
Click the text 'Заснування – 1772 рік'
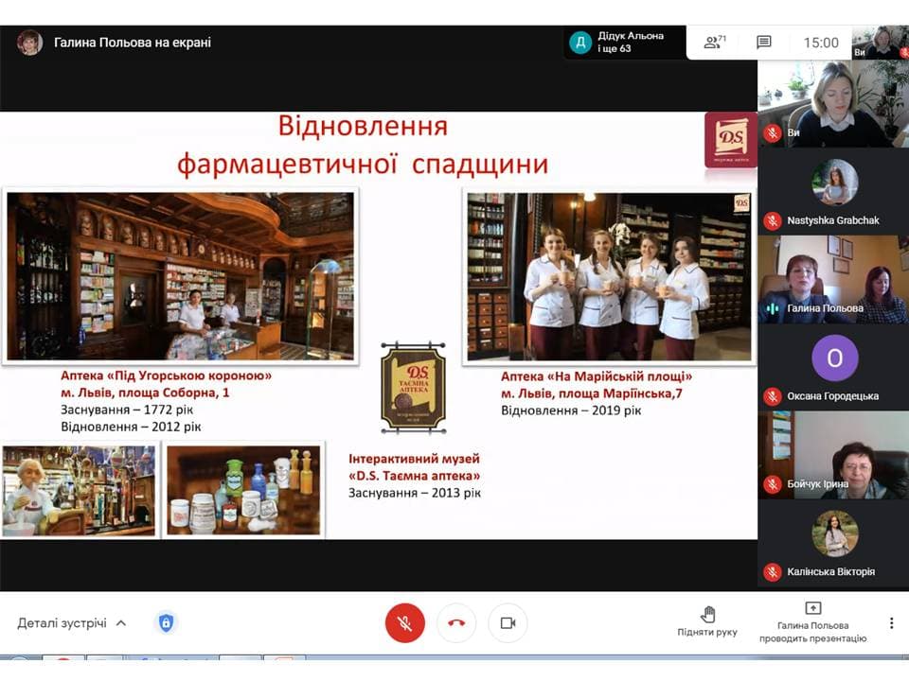coord(127,410)
